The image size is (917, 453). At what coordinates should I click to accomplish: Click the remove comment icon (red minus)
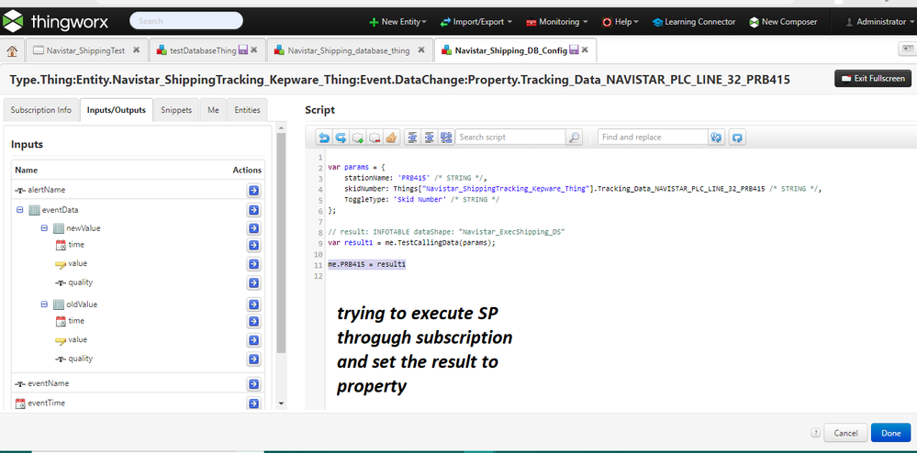coord(375,138)
